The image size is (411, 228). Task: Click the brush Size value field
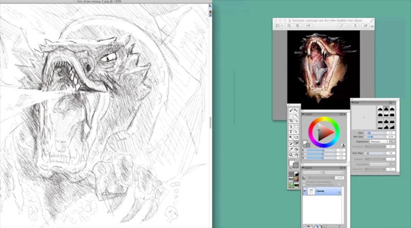(391, 133)
